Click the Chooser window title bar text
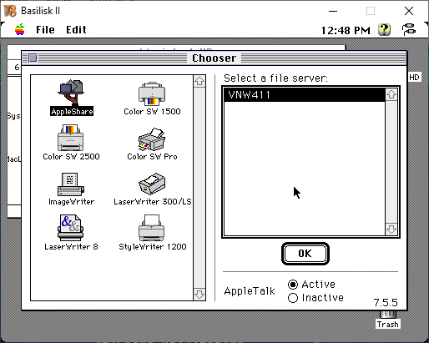 pyautogui.click(x=214, y=58)
